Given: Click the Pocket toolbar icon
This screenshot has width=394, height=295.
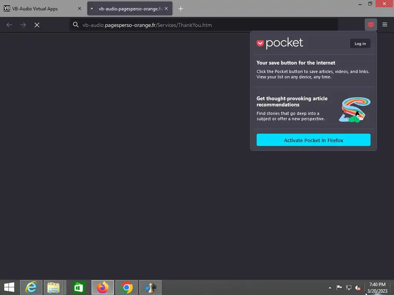Looking at the screenshot, I should 371,25.
